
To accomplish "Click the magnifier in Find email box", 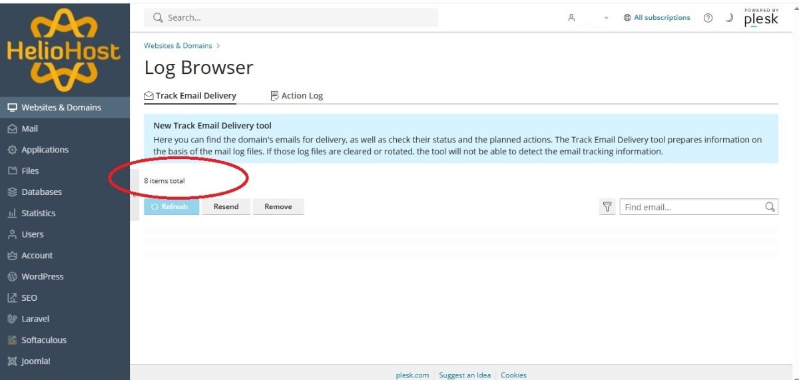I will point(770,207).
